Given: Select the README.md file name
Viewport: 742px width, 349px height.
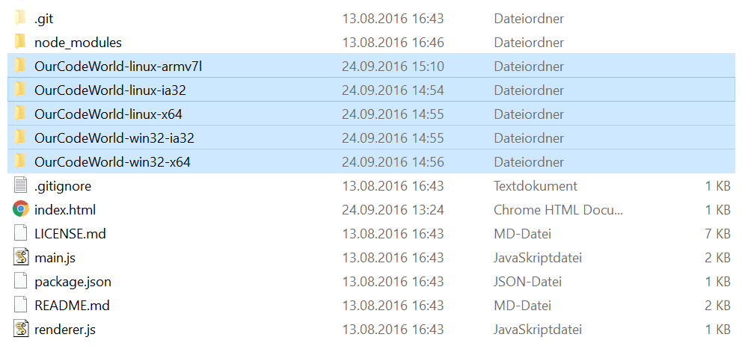Looking at the screenshot, I should pyautogui.click(x=72, y=306).
